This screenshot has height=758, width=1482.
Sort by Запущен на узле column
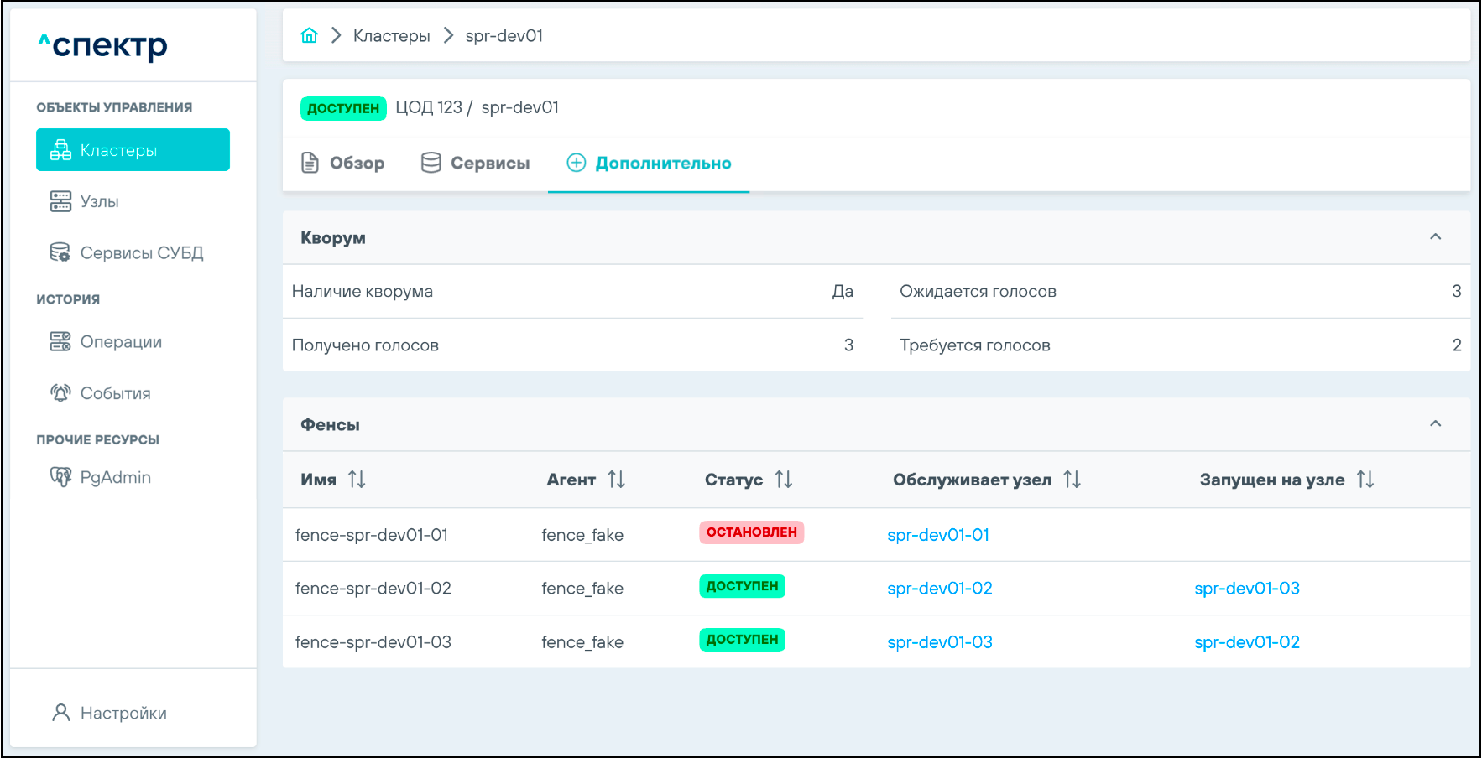pyautogui.click(x=1365, y=480)
